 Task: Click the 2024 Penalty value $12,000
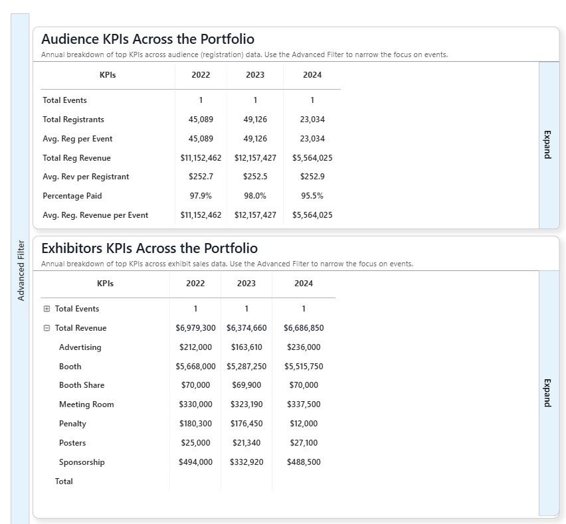(x=304, y=424)
